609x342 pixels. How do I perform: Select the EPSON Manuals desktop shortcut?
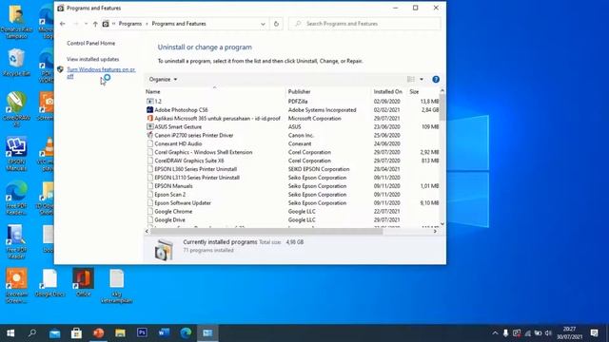click(16, 154)
